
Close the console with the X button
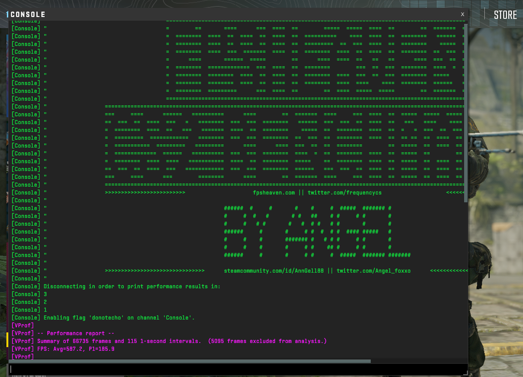point(462,14)
